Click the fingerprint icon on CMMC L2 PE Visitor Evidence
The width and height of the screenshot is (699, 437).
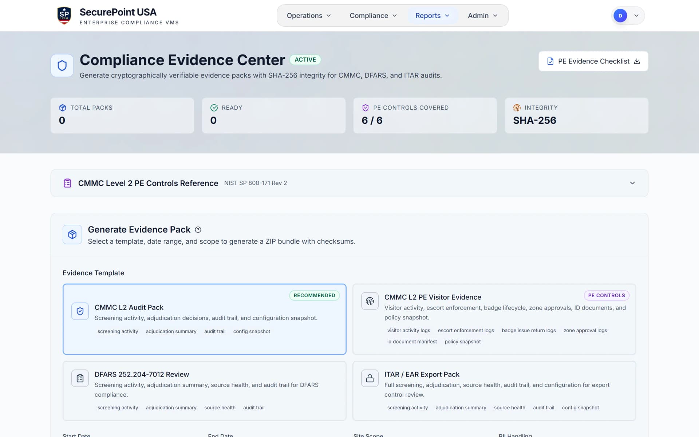(370, 301)
